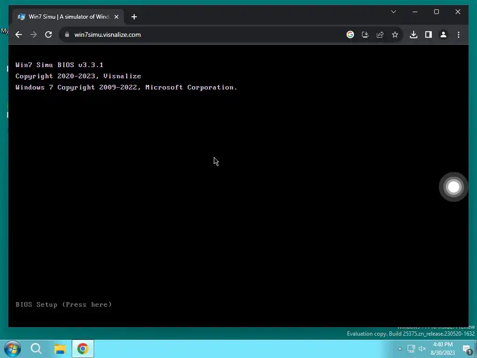Viewport: 477px width, 358px height.
Task: Minimize the Chrome window
Action: tap(415, 12)
